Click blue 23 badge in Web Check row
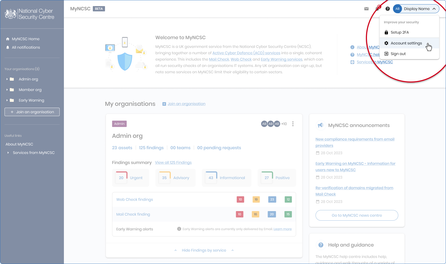 pos(272,199)
